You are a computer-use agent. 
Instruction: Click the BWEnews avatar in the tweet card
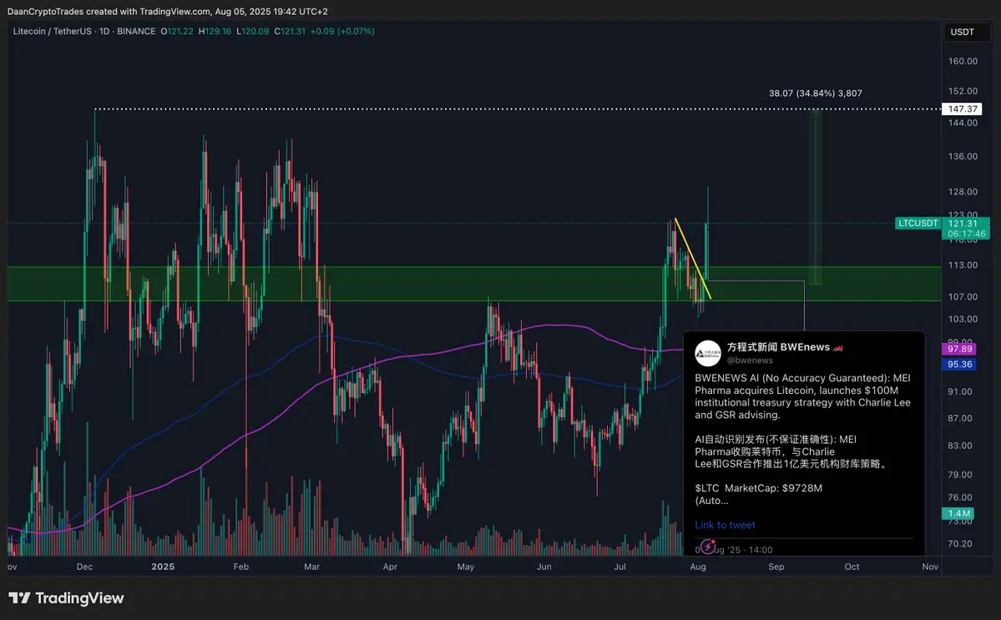coord(707,353)
